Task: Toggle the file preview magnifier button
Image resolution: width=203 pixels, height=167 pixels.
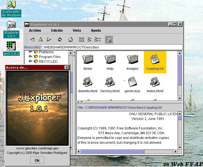Action: [109, 40]
